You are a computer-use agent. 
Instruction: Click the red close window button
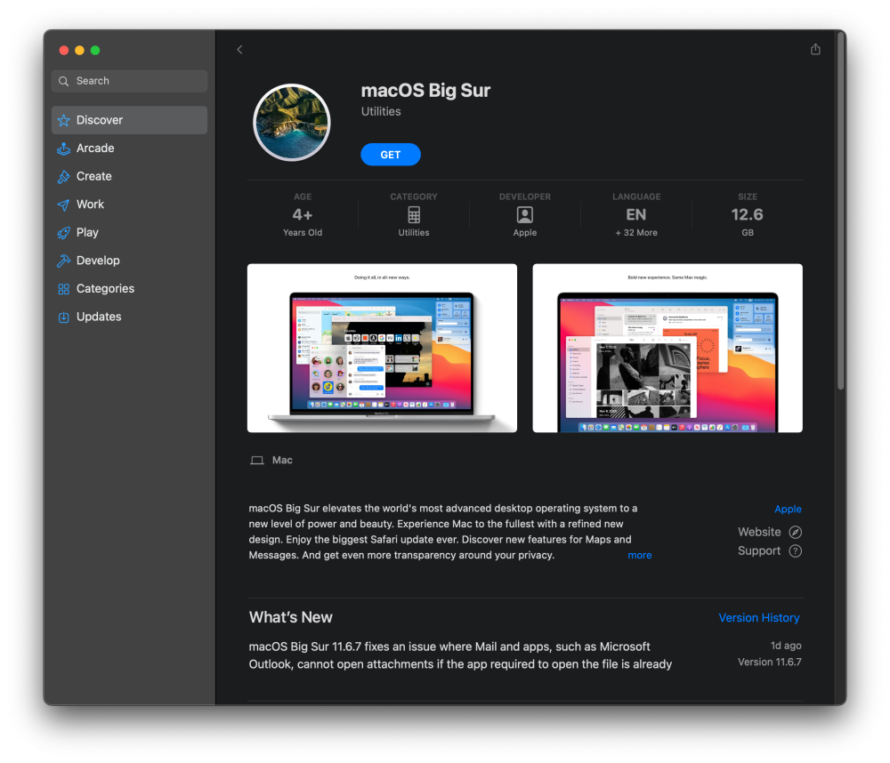pyautogui.click(x=64, y=51)
